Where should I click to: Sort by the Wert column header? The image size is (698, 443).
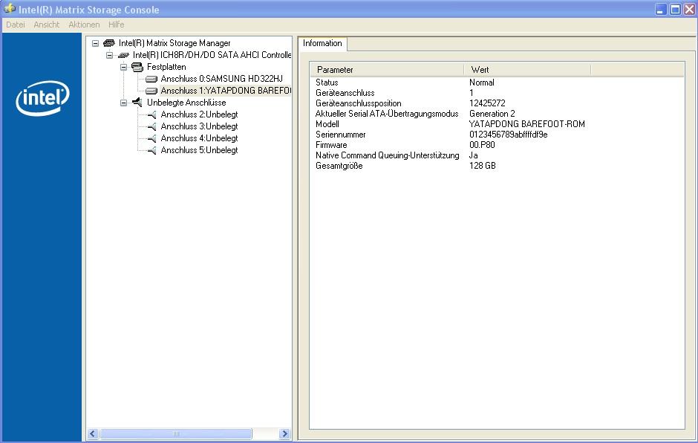[527, 70]
